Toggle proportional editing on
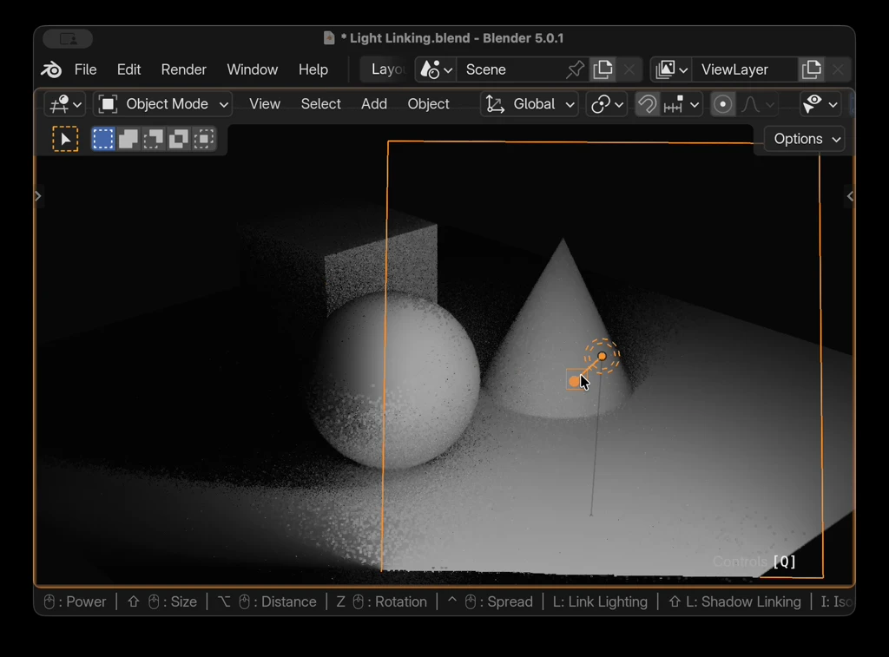 click(723, 104)
